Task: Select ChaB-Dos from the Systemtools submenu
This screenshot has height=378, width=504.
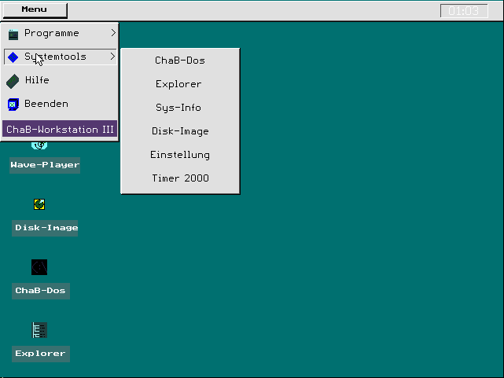Action: (180, 61)
